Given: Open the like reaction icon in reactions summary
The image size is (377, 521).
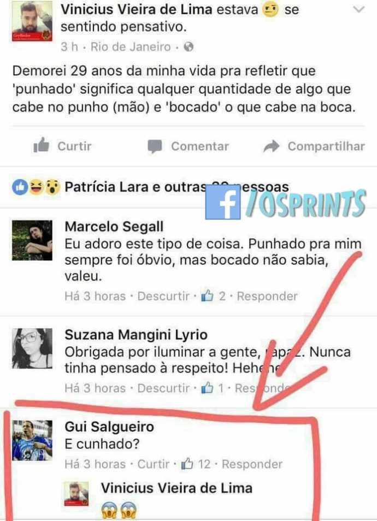Looking at the screenshot, I should [x=20, y=187].
